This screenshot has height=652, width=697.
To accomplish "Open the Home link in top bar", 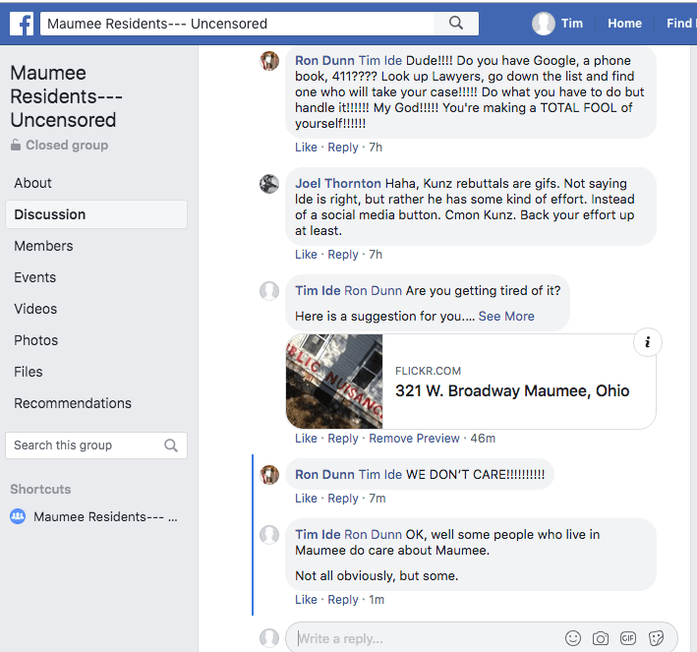I will click(624, 24).
